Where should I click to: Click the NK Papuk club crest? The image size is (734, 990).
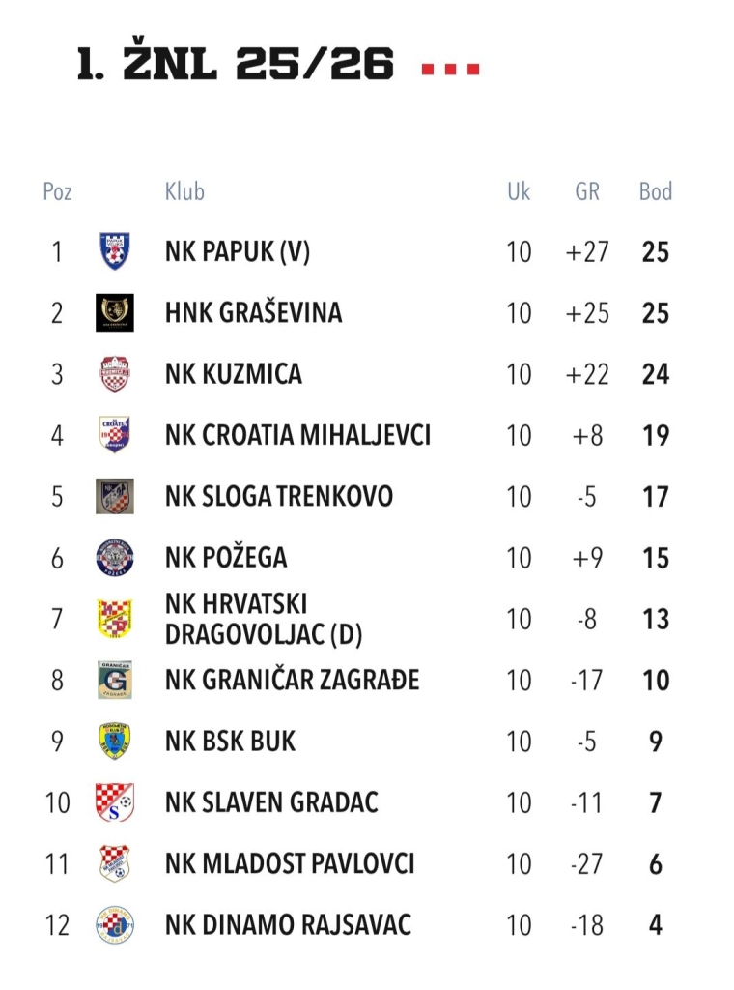(x=115, y=251)
